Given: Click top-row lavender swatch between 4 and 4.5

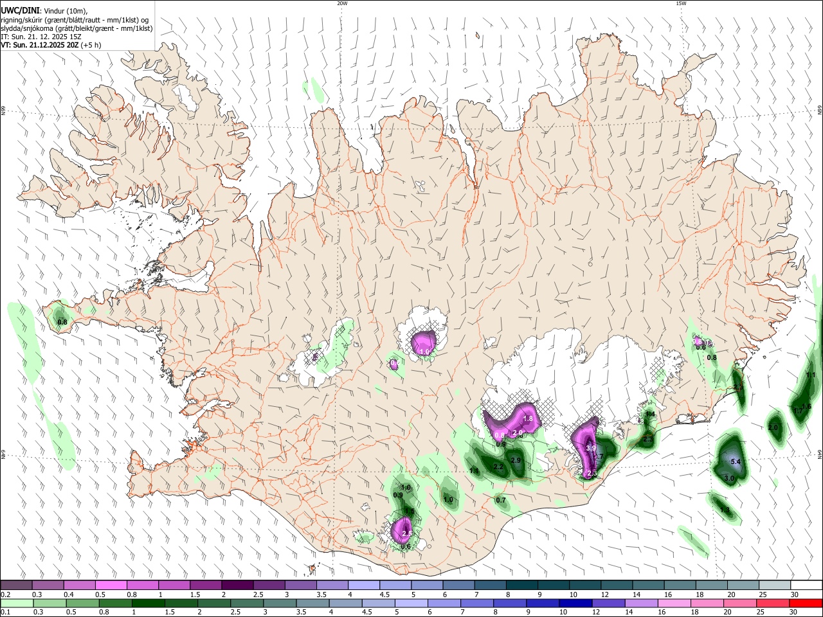Looking at the screenshot, I should 363,586.
